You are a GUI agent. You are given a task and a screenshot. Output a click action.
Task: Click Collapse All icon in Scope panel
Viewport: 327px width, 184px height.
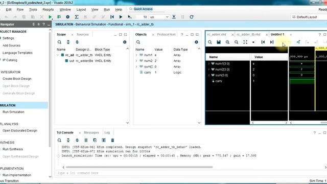[68, 42]
